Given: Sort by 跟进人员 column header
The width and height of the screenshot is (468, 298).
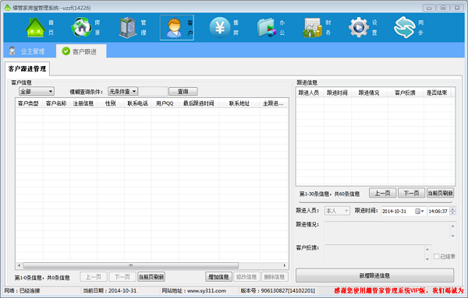Looking at the screenshot, I should click(x=309, y=93).
